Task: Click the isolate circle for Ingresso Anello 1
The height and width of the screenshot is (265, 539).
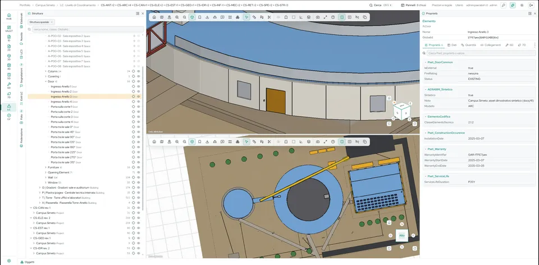Action: (134, 86)
